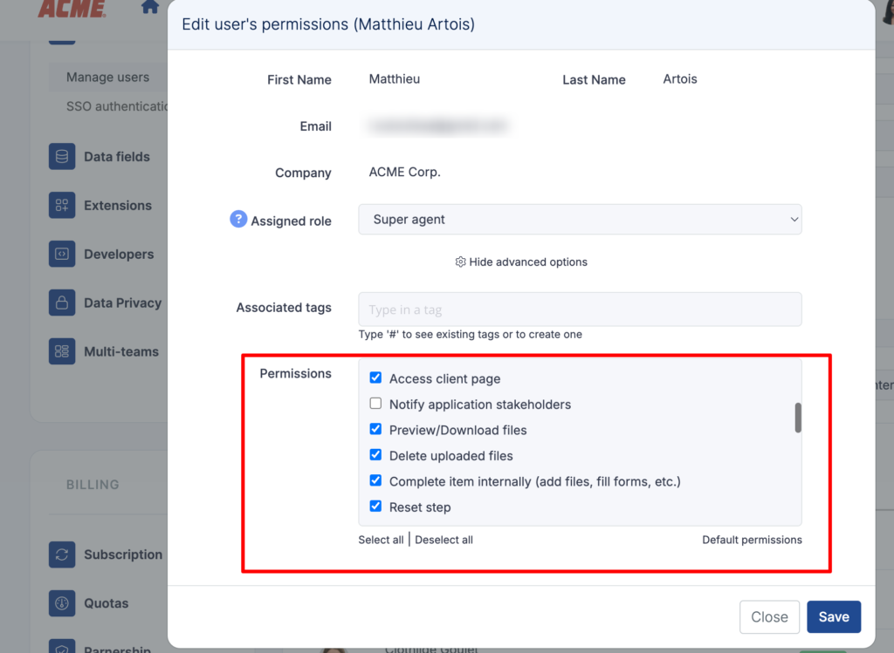Select Manage users in sidebar
This screenshot has width=894, height=653.
(107, 78)
